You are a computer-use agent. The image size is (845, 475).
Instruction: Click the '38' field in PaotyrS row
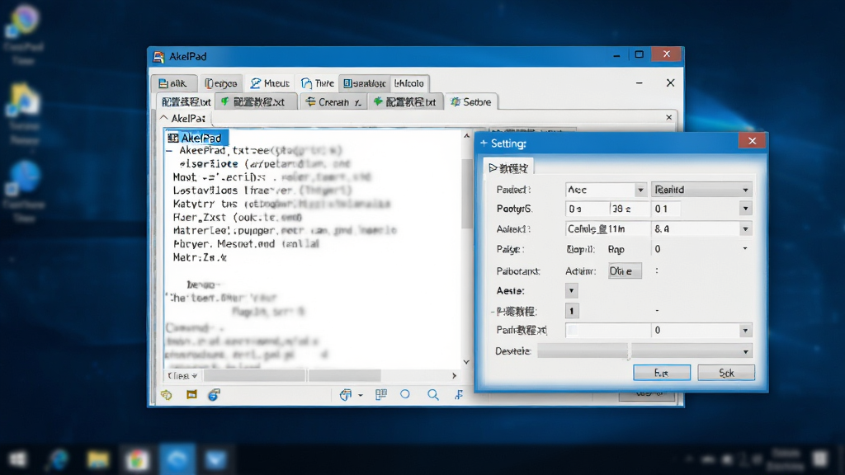(x=630, y=209)
